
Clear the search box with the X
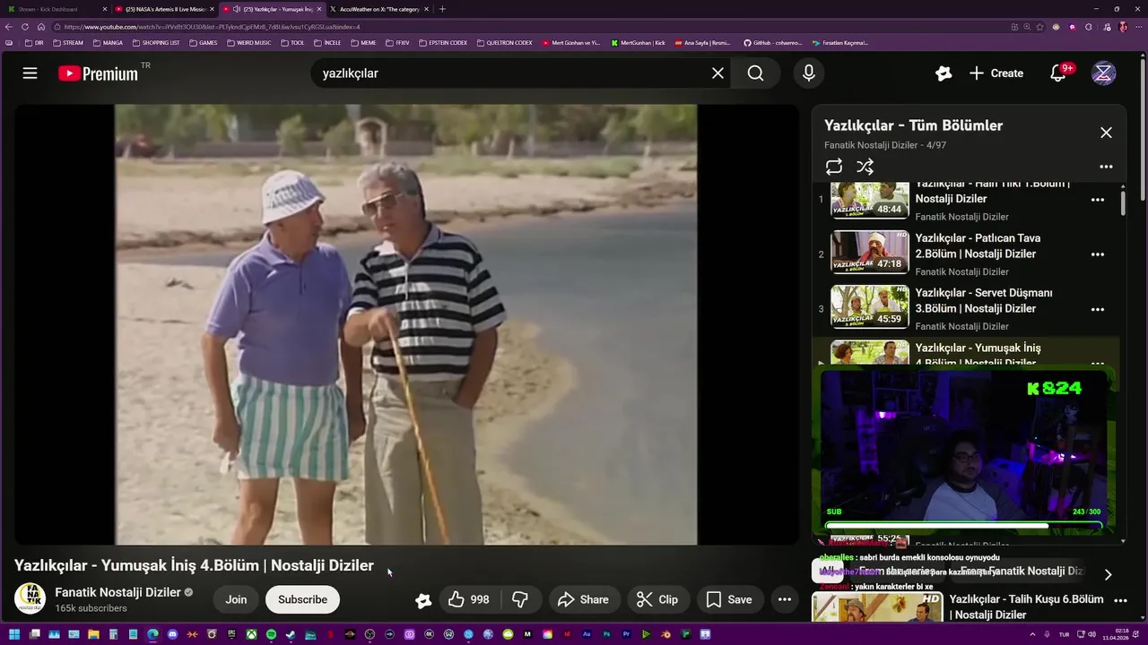[717, 73]
